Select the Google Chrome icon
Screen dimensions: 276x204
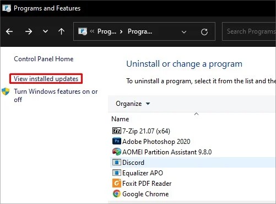(x=117, y=194)
